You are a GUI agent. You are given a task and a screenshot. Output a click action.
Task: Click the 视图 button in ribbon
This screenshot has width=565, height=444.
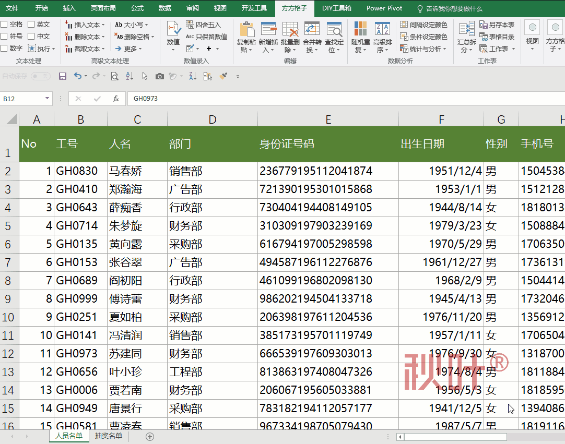pos(532,34)
